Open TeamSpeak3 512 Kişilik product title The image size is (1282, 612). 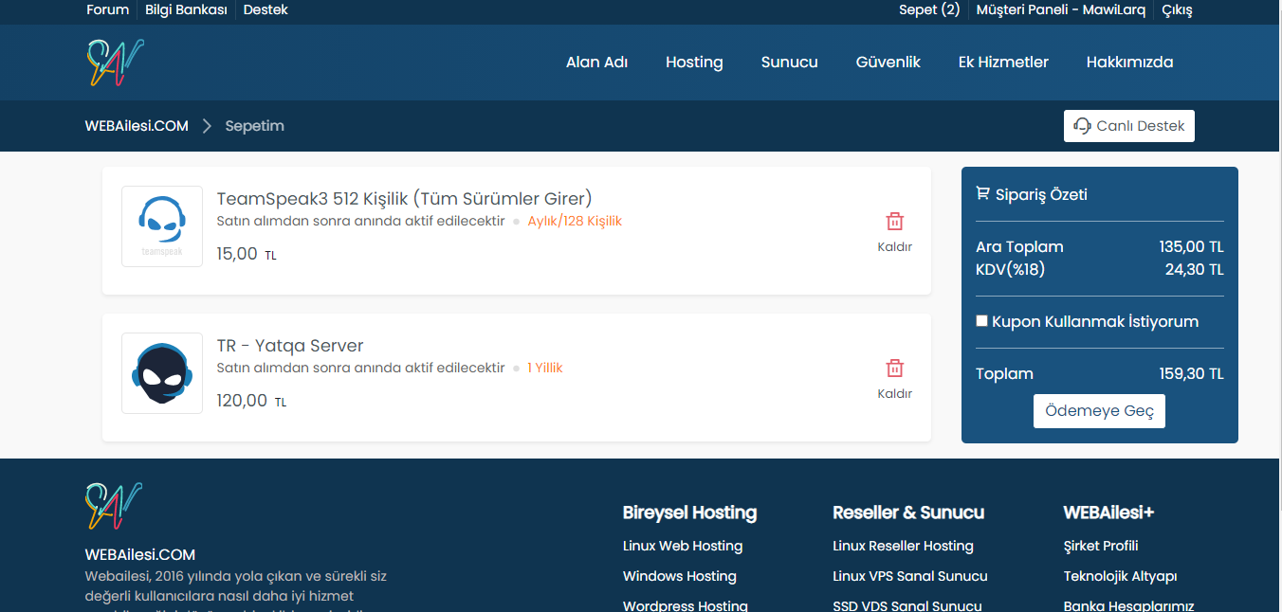404,199
